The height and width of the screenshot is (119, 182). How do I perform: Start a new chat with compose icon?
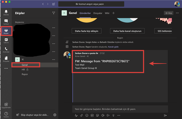[53, 4]
